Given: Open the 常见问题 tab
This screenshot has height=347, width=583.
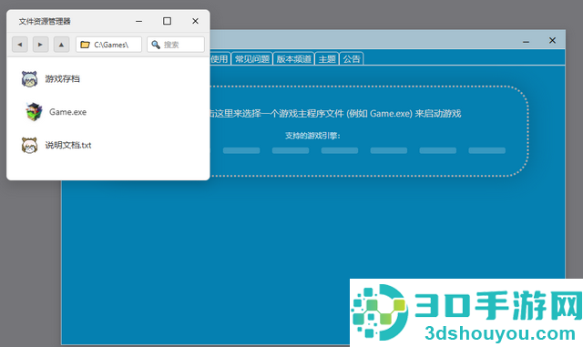Looking at the screenshot, I should (x=252, y=59).
